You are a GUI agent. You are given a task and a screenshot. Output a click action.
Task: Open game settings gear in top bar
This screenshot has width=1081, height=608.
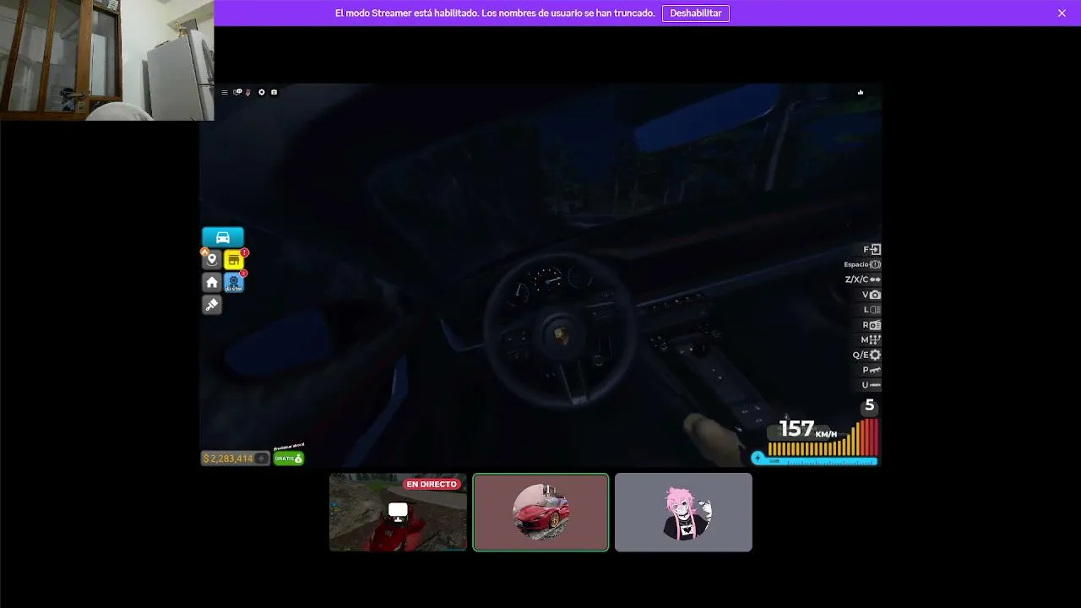click(262, 92)
